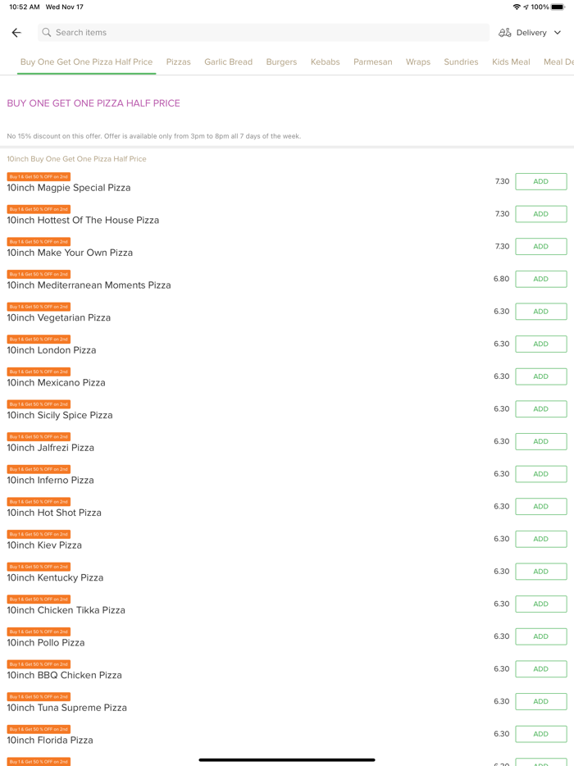Focus the Search items field
Image resolution: width=574 pixels, height=766 pixels.
tap(262, 33)
